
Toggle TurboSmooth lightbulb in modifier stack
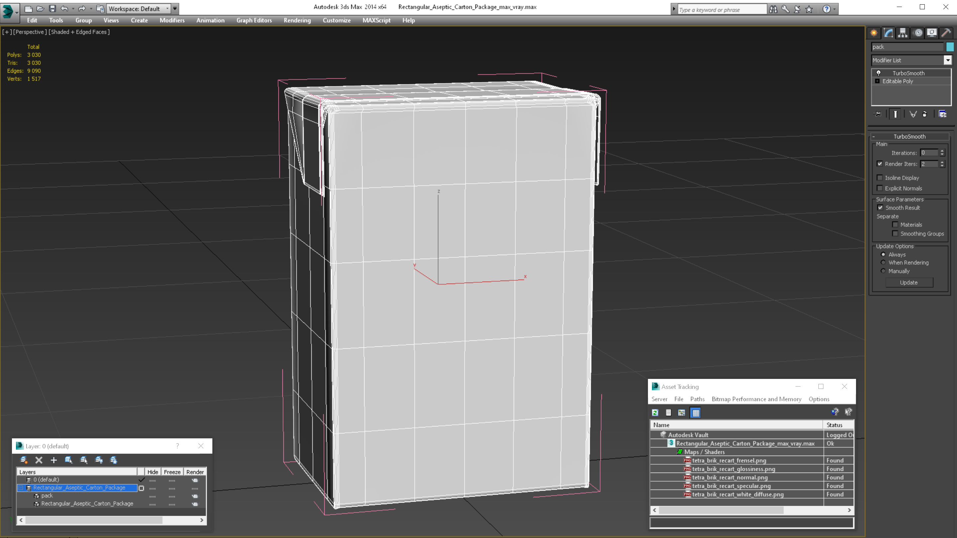point(878,73)
